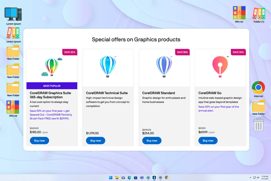Click the $69.99 /year price
Image resolution: width=271 pixels, height=181 pixels.
(206, 132)
